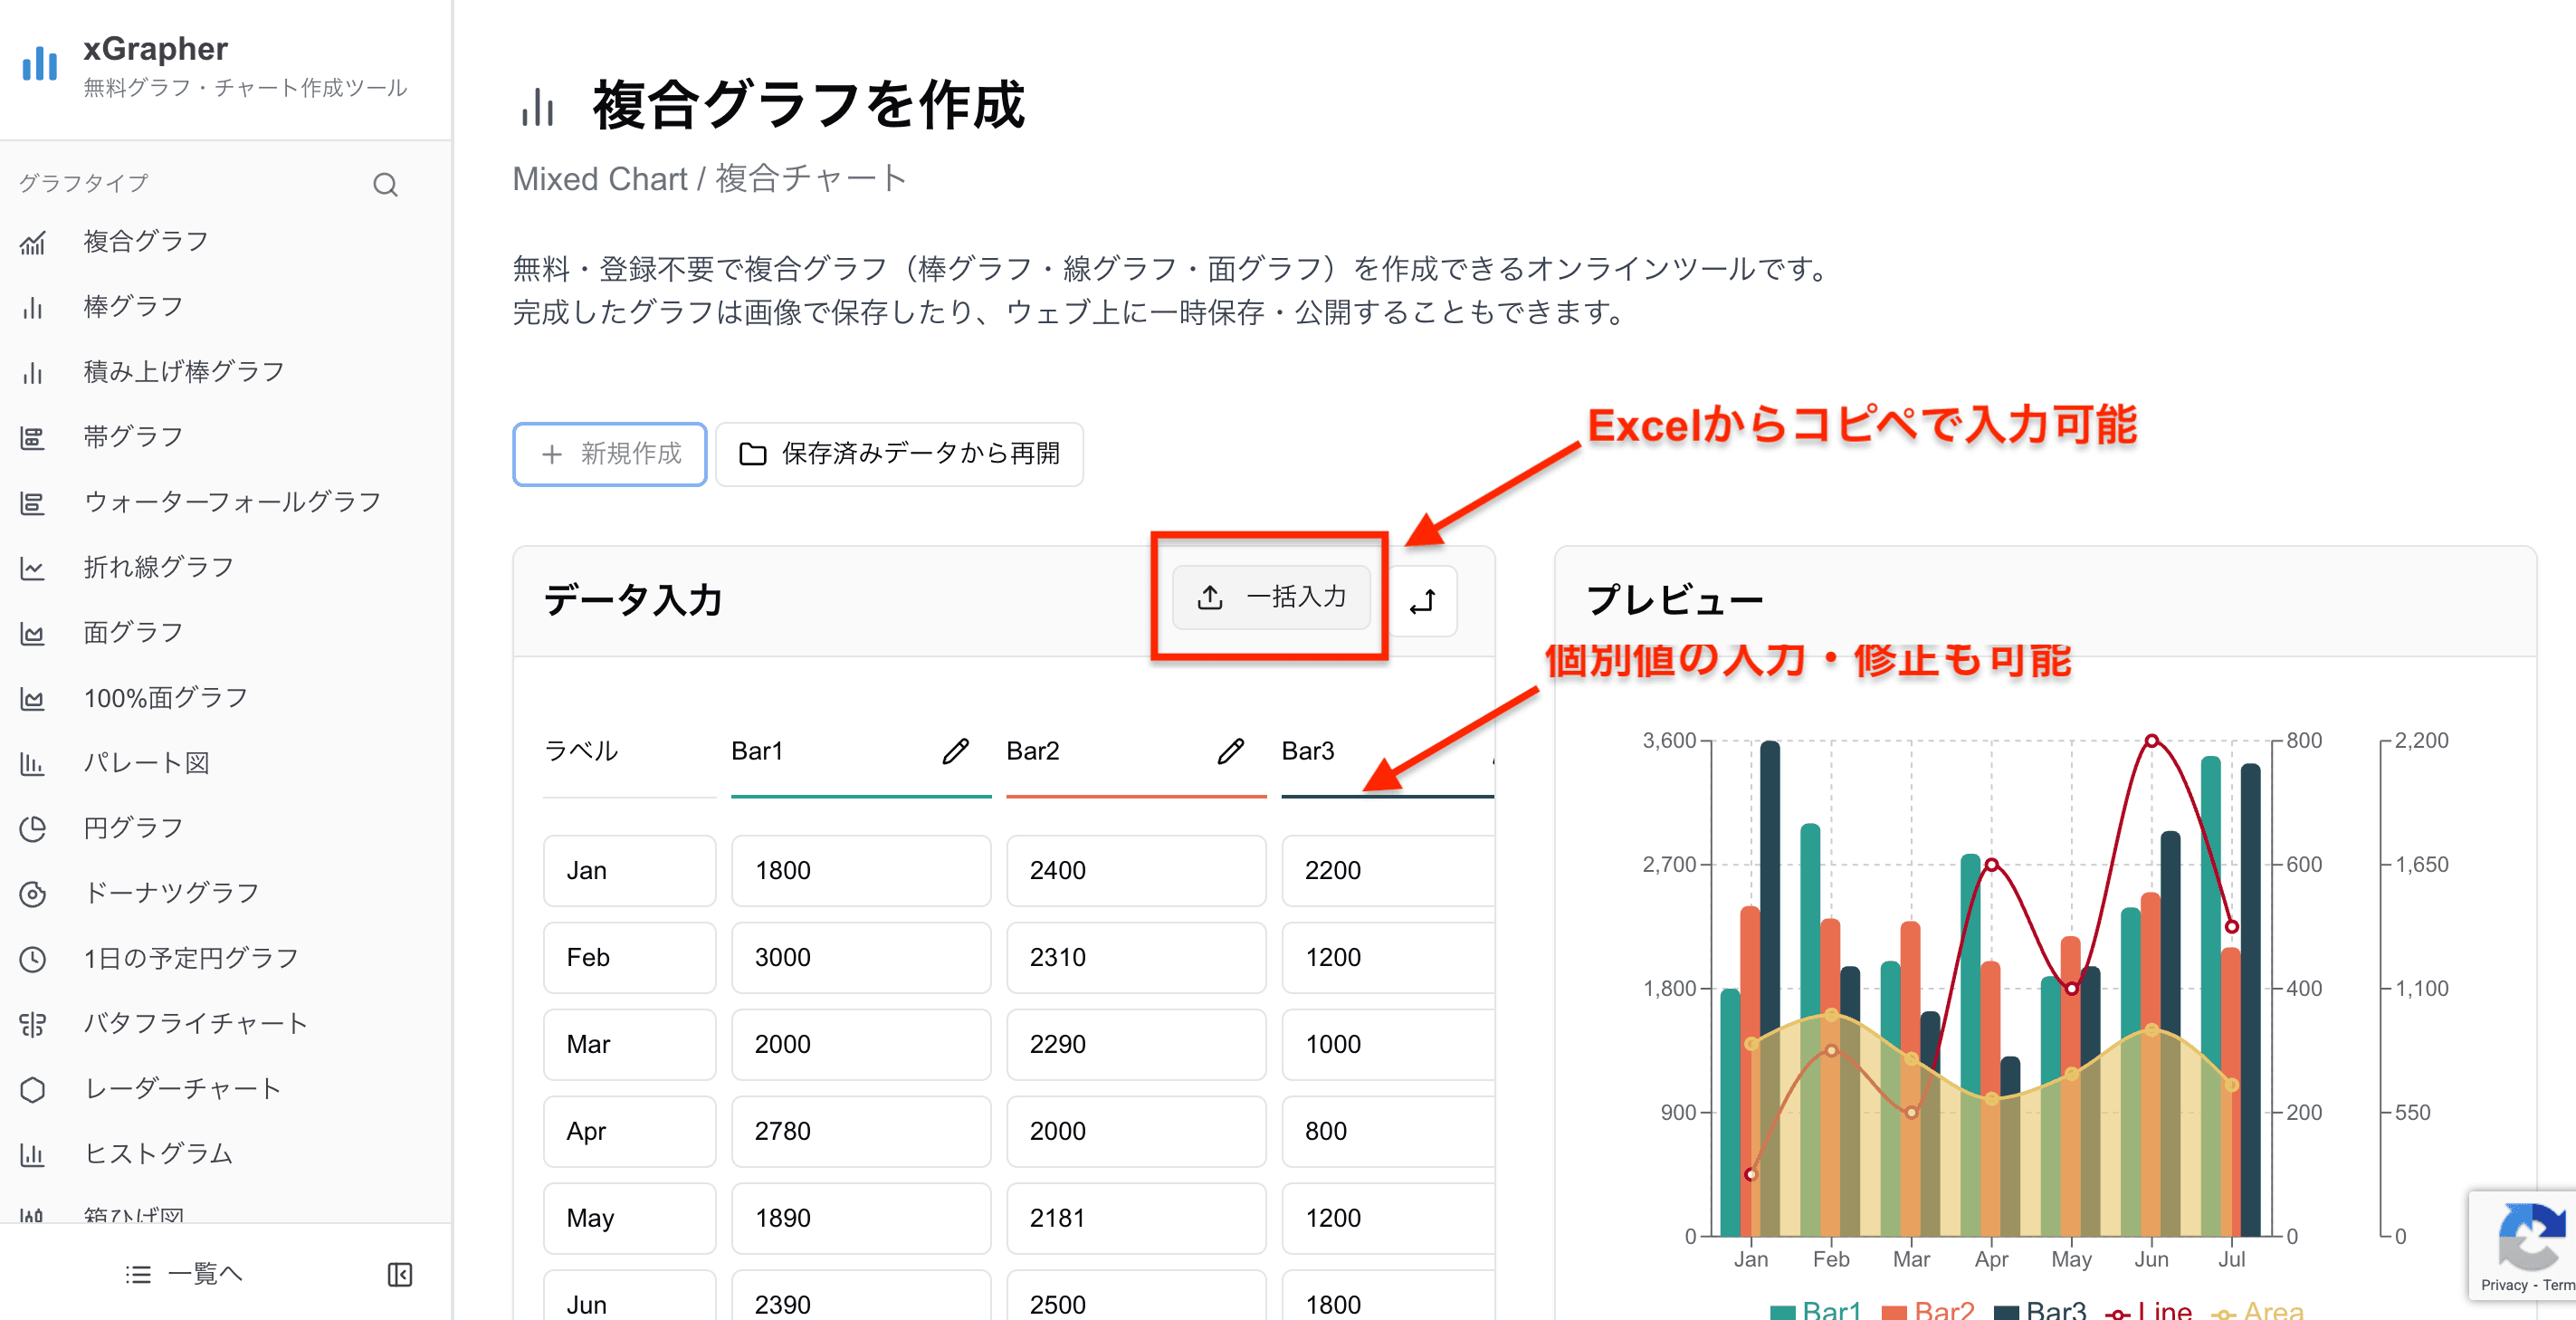Select the ヒストグラム chart type icon

33,1154
